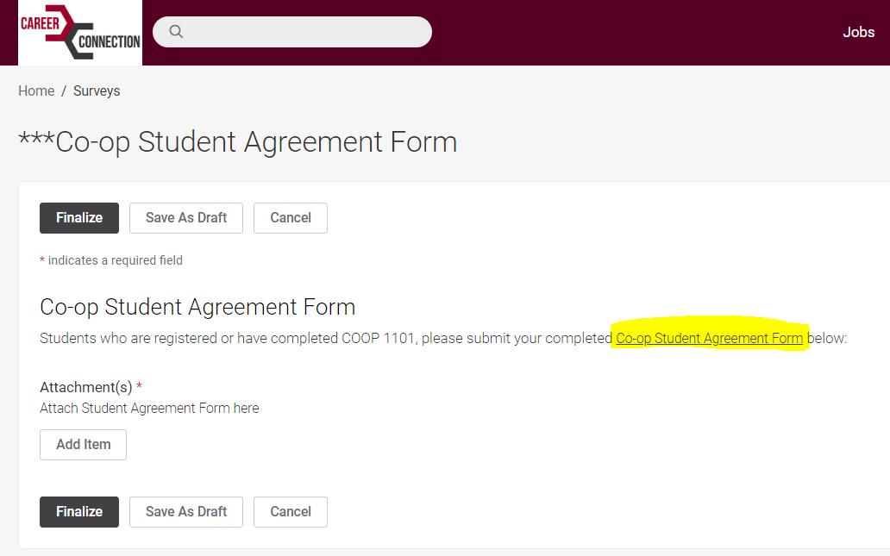Click the Co-op Student Agreement Form section heading

[x=197, y=307]
